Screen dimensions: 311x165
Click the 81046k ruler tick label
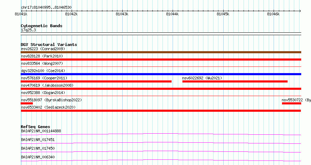tap(273, 14)
